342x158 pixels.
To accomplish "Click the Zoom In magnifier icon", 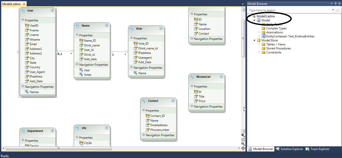I will point(243,135).
